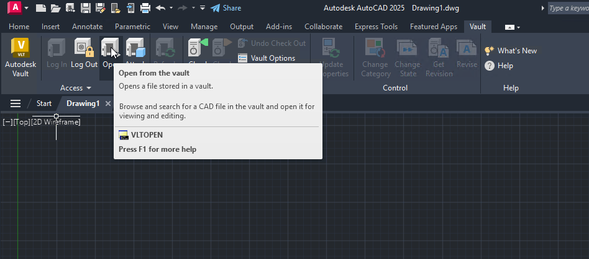Click Open from Vault in Quick Access toolbar
Viewport: 589px width, 259px height.
coord(71,7)
